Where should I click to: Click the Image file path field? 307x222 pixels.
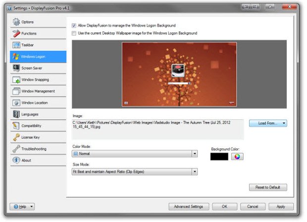(158, 129)
